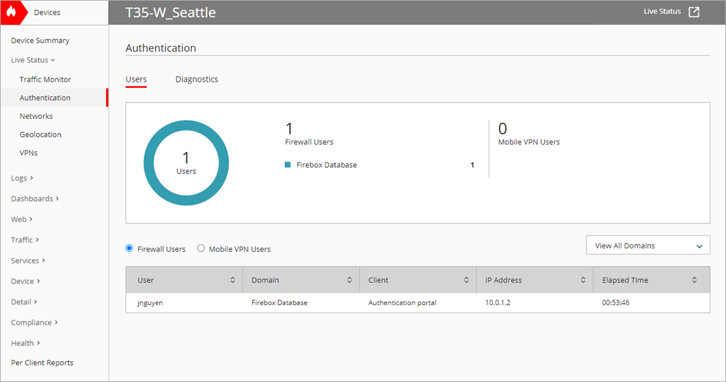Screen dimensions: 726x382
Task: Open Live Status pop-out icon
Action: 694,12
